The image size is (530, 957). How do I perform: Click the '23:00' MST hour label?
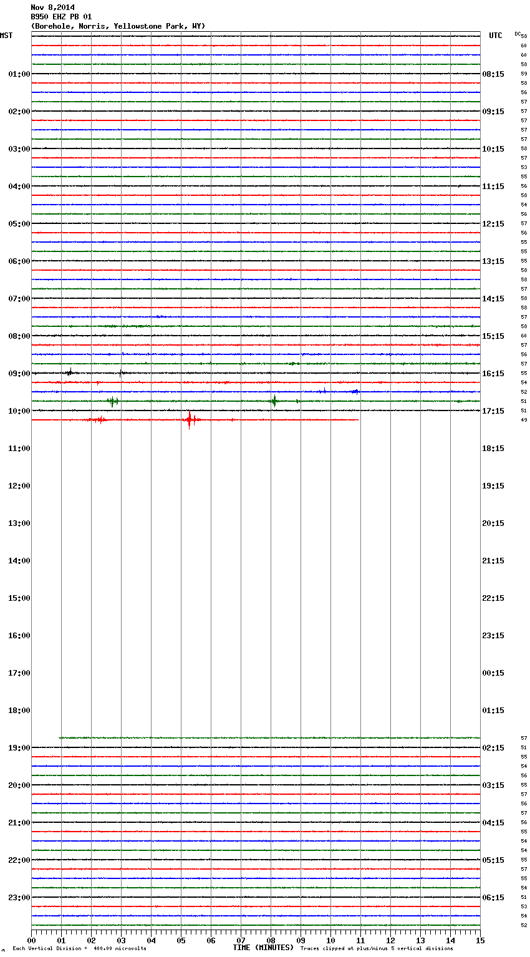pyautogui.click(x=19, y=898)
